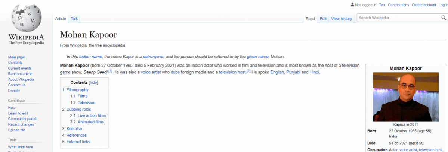The image size is (448, 152).
Task: Open the sidebar Contents link
Action: coord(15,63)
